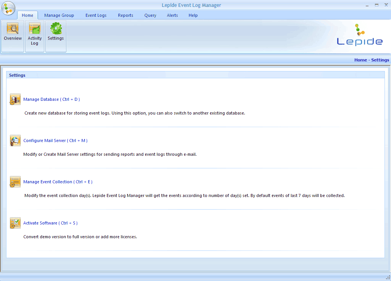
Task: Open the Query tab
Action: 150,15
